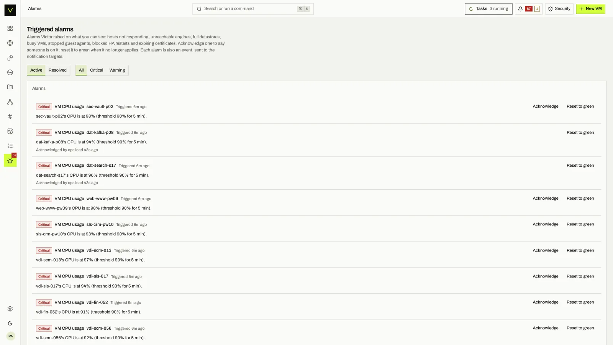This screenshot has width=613, height=345.
Task: Click the Critical badge on vdi-scm-013 alarm
Action: 44,251
